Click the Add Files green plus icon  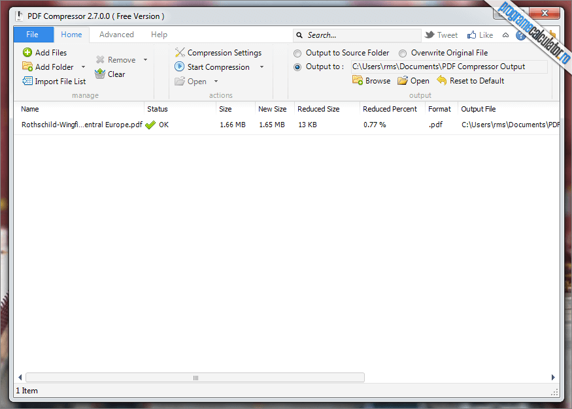point(27,52)
